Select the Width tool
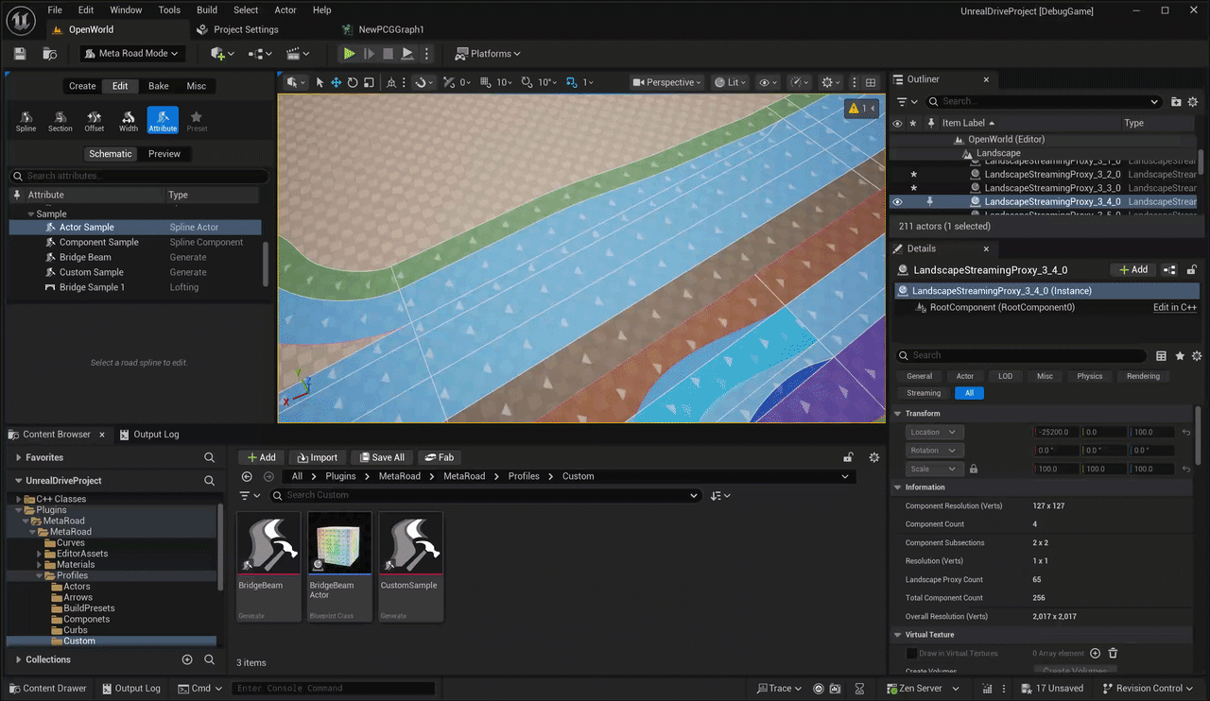The height and width of the screenshot is (701, 1210). click(129, 121)
